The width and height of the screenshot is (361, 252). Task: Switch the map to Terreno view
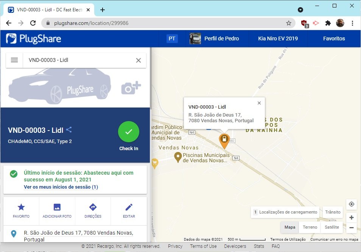click(x=310, y=227)
